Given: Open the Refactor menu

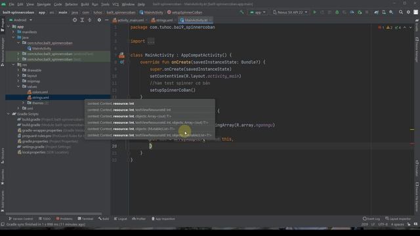Looking at the screenshot, I should (x=72, y=5).
